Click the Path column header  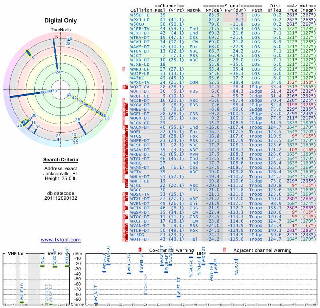coord(257,10)
